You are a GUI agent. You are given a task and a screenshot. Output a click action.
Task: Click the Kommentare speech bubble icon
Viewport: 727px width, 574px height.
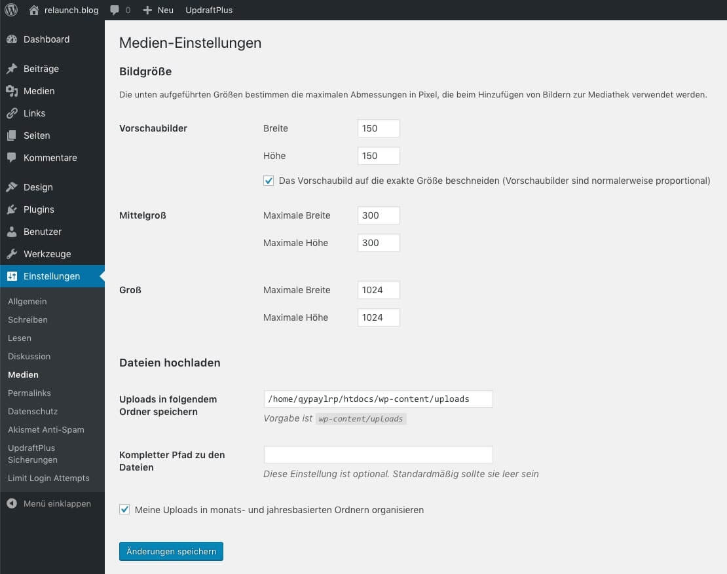[x=13, y=158]
